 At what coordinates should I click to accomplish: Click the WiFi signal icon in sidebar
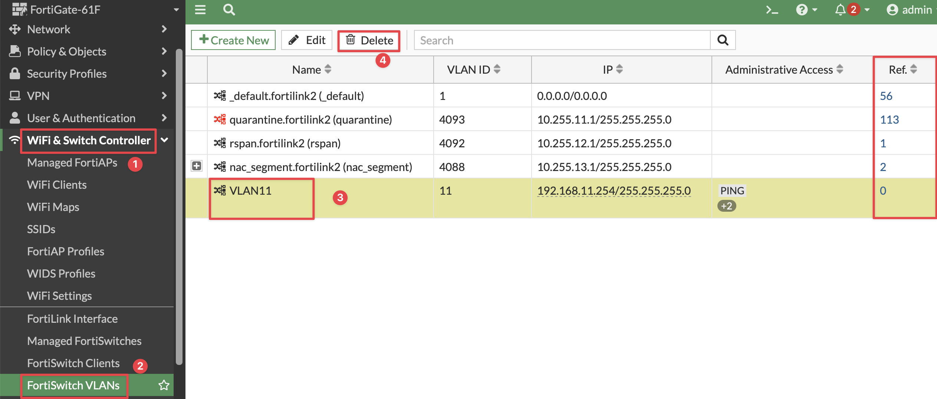click(14, 140)
